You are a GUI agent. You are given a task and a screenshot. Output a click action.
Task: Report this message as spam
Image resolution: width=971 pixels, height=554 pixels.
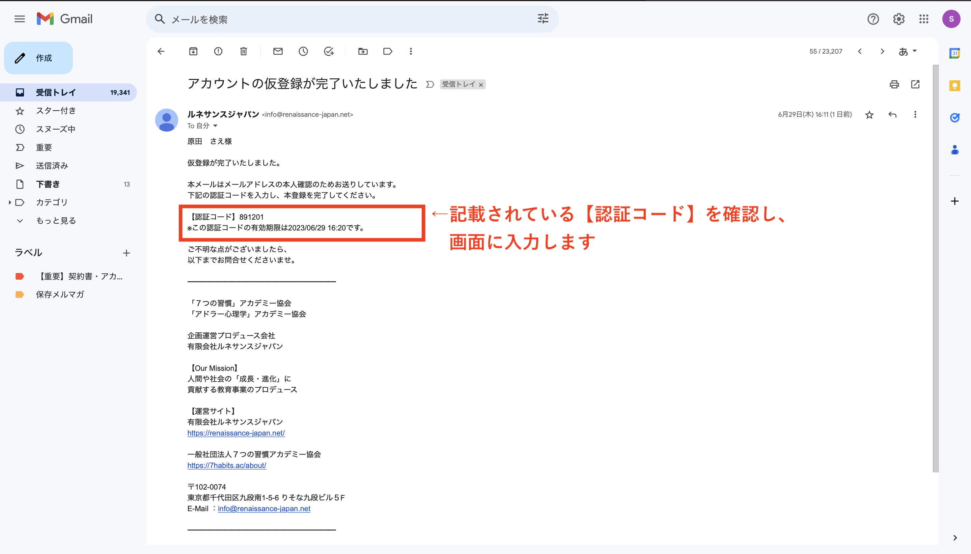218,51
